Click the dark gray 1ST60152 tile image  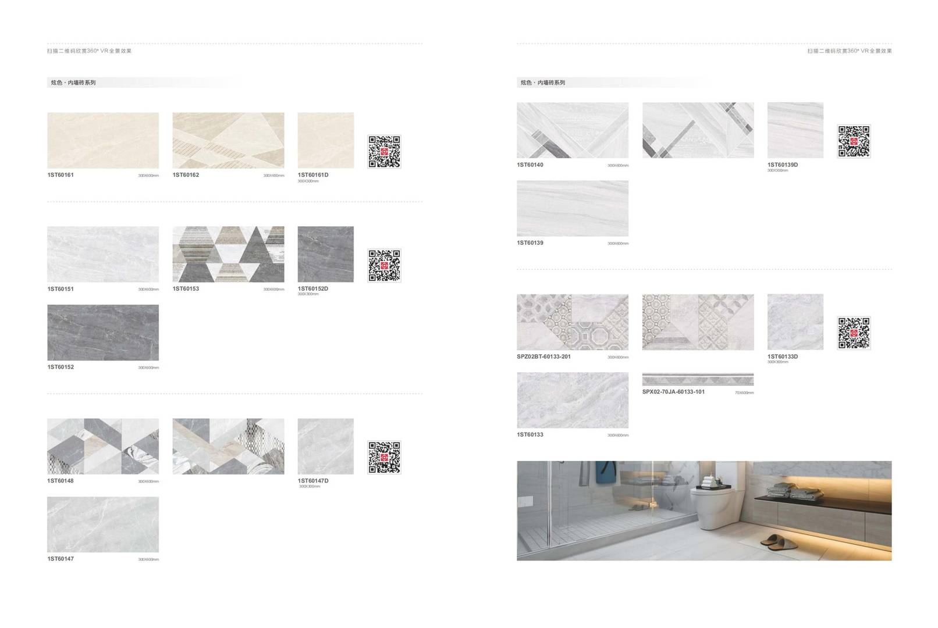coord(103,333)
